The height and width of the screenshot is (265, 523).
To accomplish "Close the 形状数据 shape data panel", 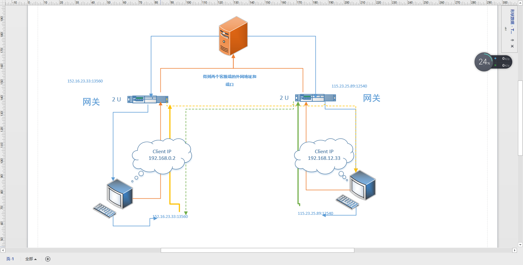I will pyautogui.click(x=512, y=46).
